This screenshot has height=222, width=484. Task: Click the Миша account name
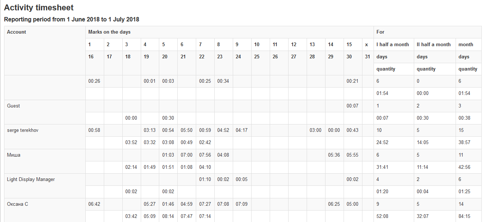[x=14, y=155]
